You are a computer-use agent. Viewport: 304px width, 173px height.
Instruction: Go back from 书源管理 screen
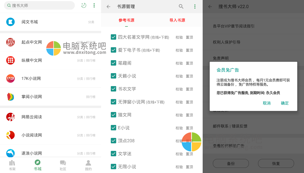click(x=108, y=6)
